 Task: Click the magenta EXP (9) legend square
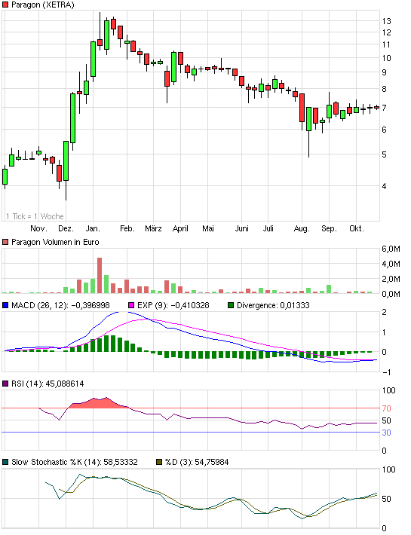point(131,305)
